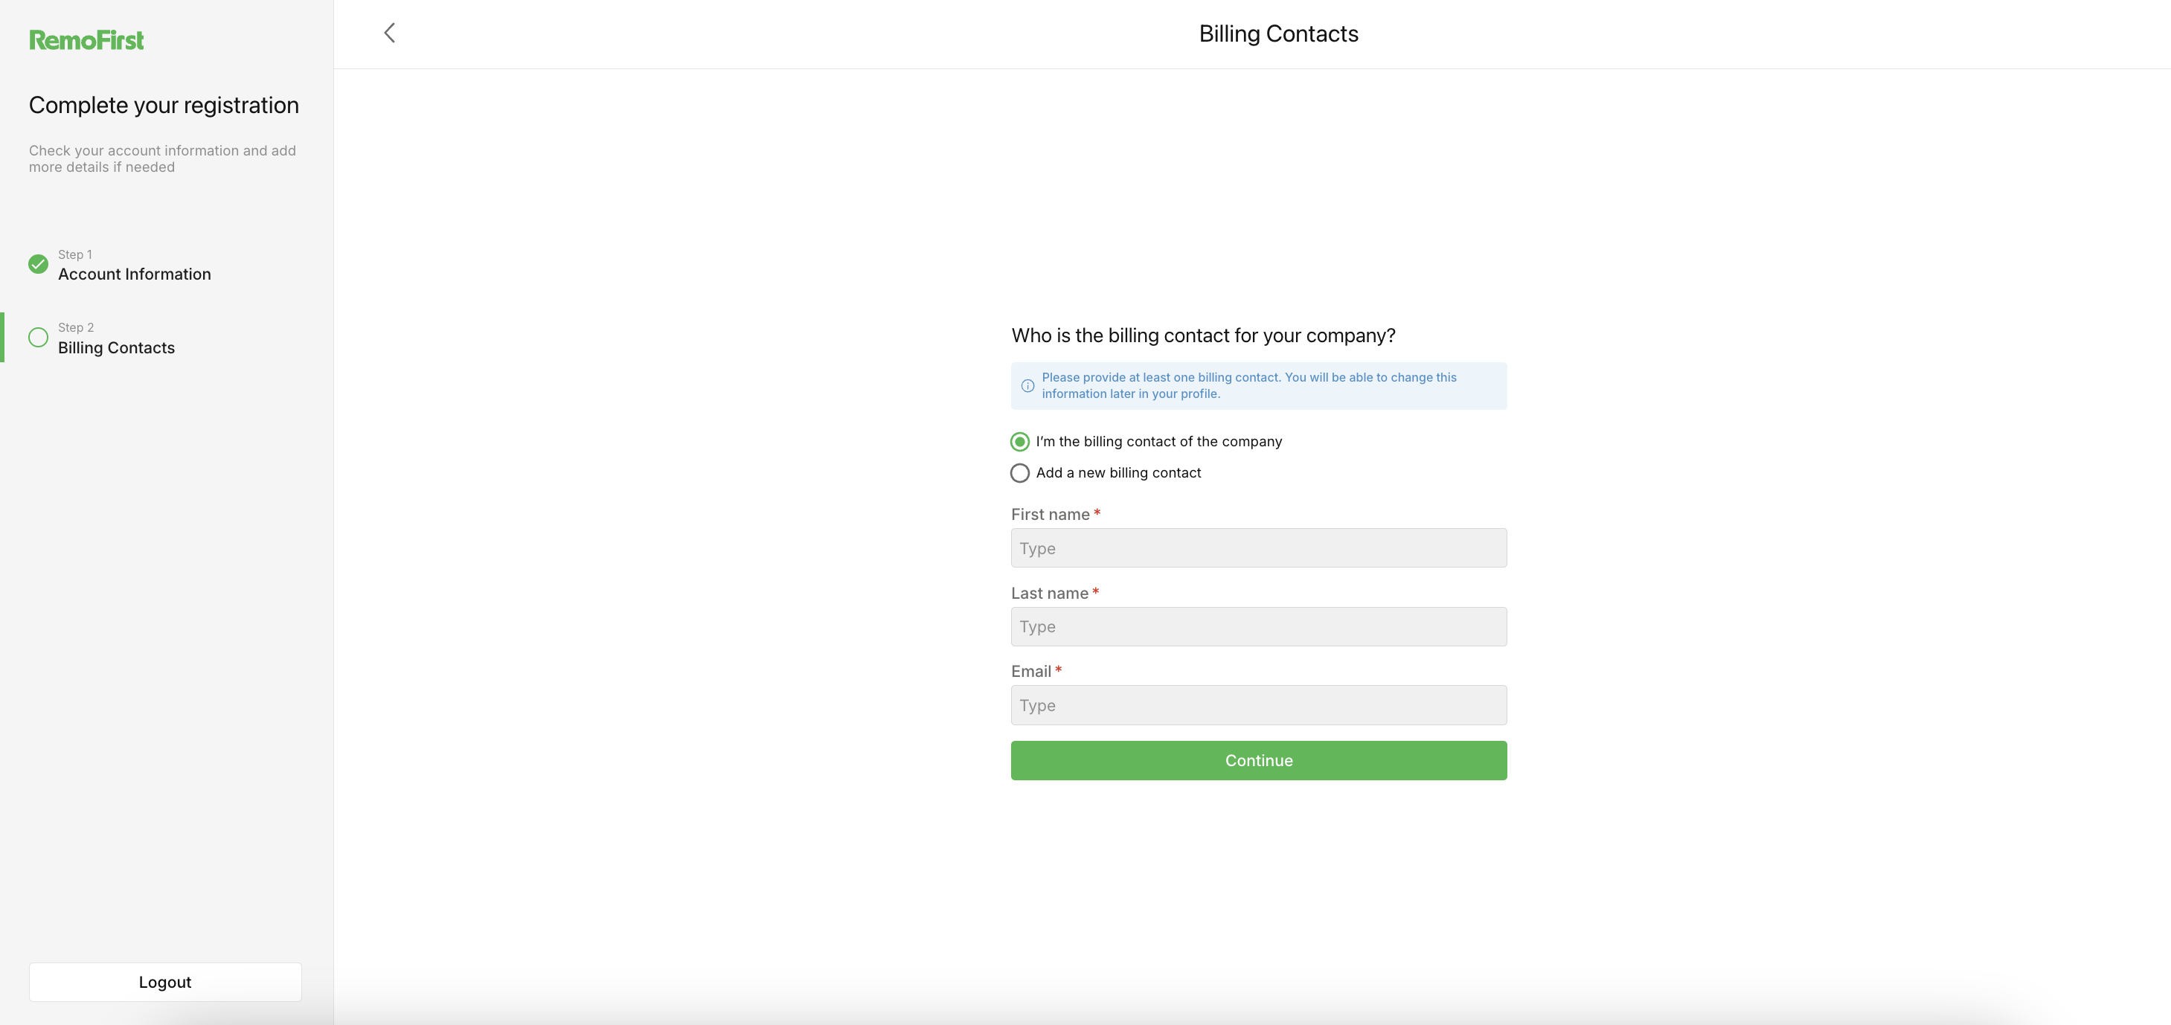Select "I'm the billing contact" radio button
Image resolution: width=2171 pixels, height=1025 pixels.
[x=1020, y=442]
